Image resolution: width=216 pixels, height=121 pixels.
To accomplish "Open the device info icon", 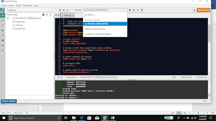I will click(x=134, y=10).
